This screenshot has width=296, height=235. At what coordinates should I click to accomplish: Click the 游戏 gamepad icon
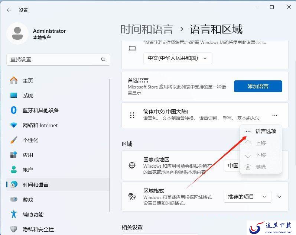(14, 199)
